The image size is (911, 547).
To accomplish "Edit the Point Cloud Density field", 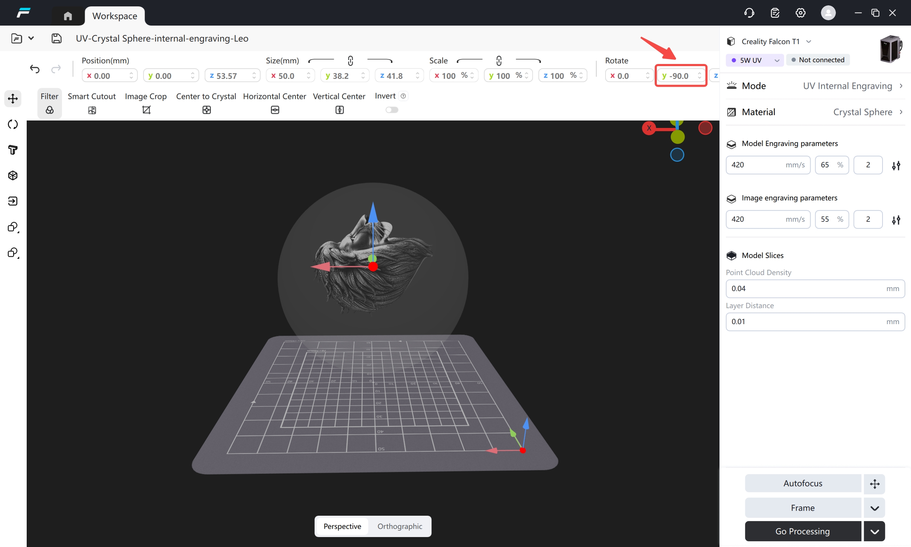I will click(815, 289).
